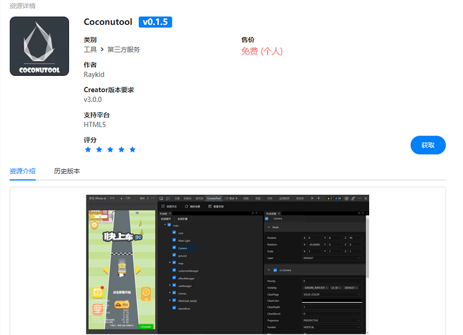Screen dimensions: 463x335
Task: Toggle the main node checkbox
Action: pyautogui.click(x=169, y=225)
